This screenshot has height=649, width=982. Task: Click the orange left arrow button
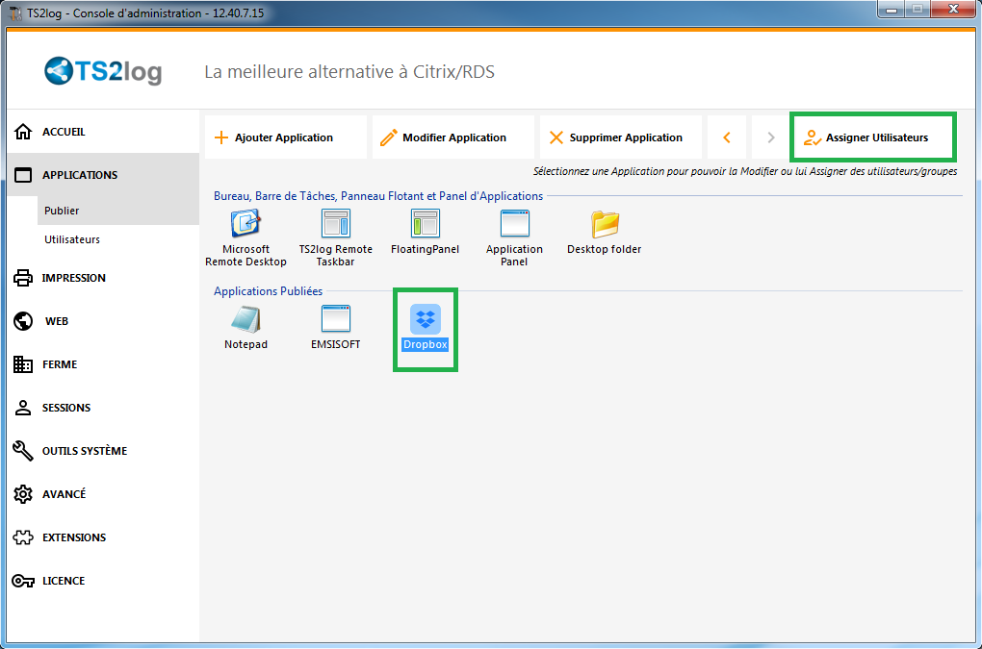(x=727, y=137)
